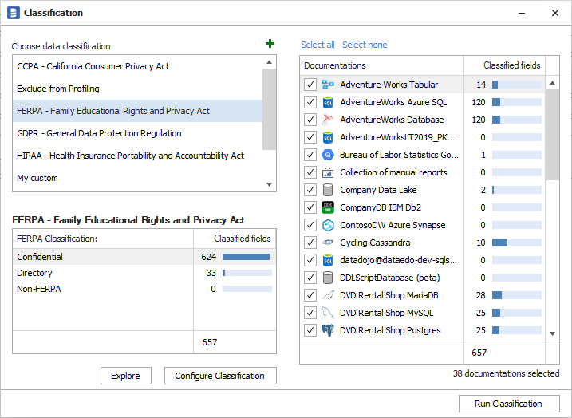572x418 pixels.
Task: Click the green plus add classification icon
Action: [x=270, y=45]
